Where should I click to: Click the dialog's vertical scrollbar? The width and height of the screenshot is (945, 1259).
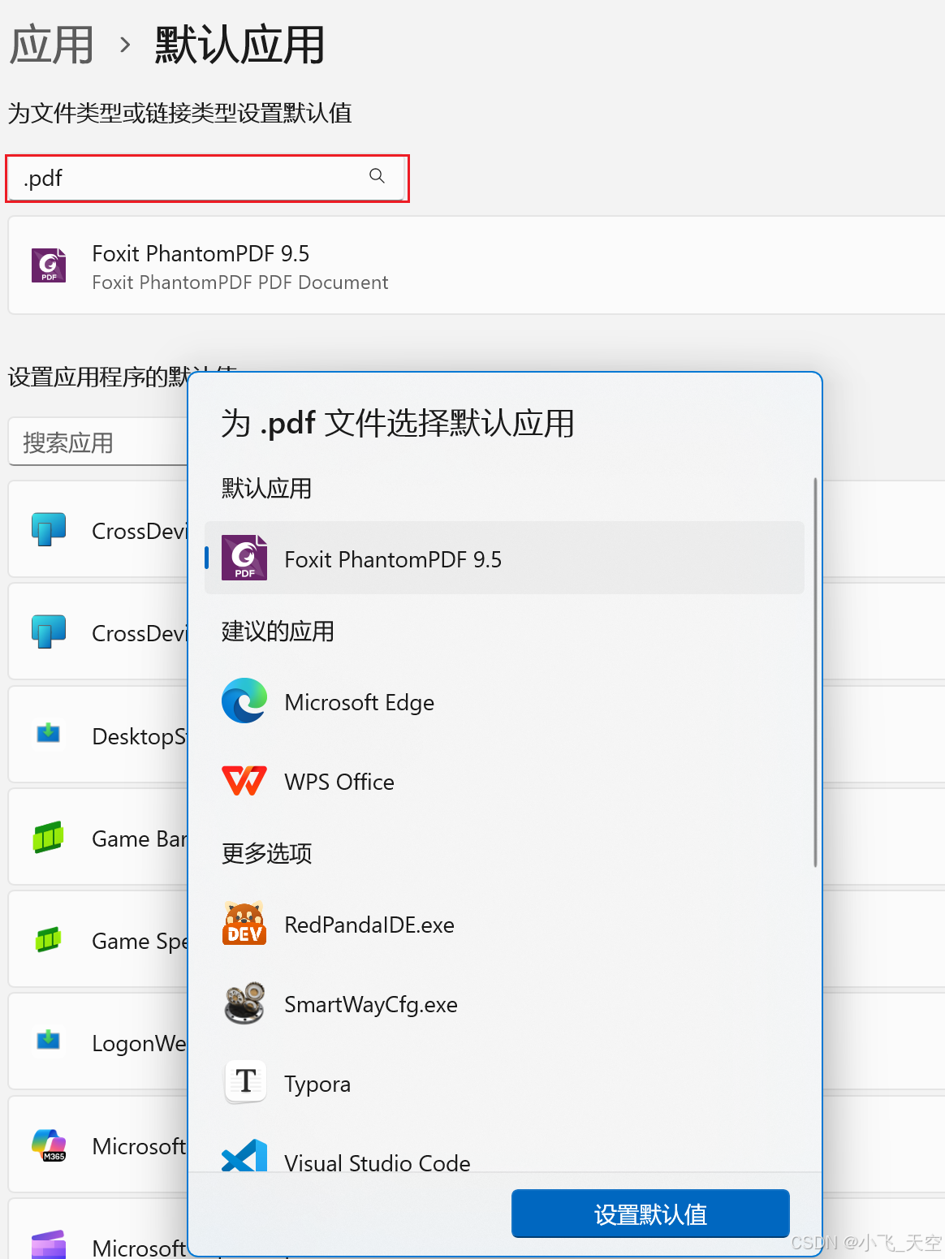click(x=815, y=672)
